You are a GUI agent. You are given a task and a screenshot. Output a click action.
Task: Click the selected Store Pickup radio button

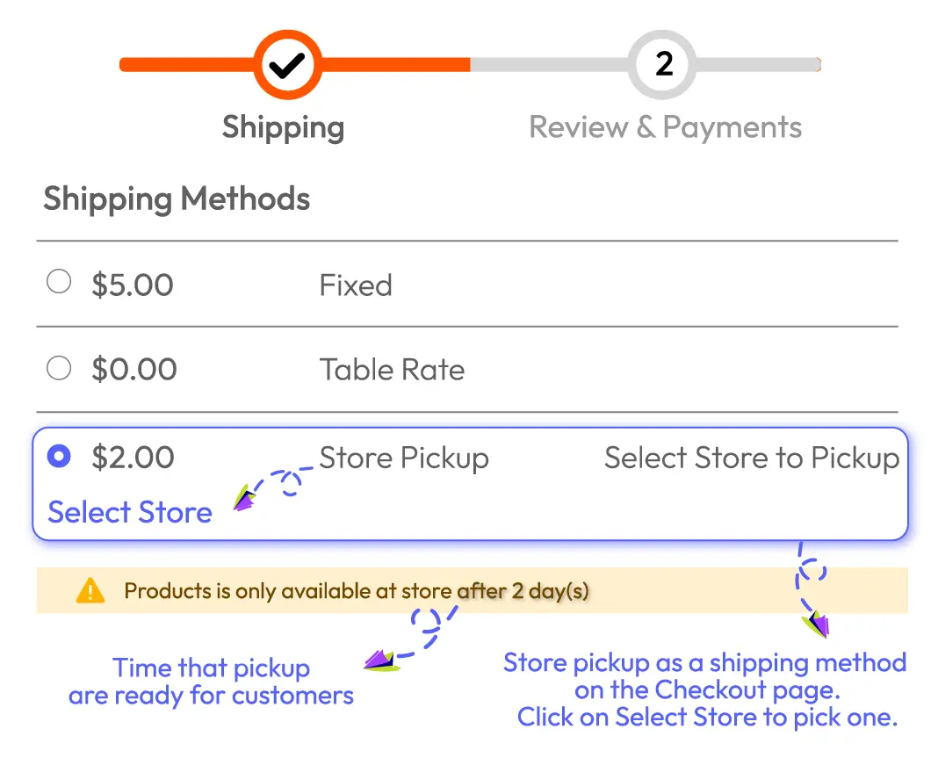pyautogui.click(x=58, y=456)
